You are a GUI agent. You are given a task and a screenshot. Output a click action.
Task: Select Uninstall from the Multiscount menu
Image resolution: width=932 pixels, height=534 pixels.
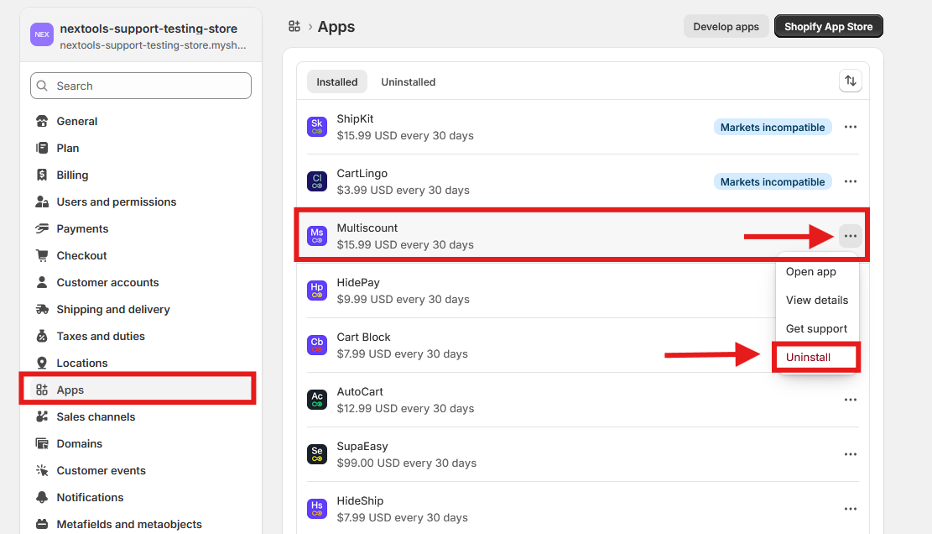tap(808, 357)
